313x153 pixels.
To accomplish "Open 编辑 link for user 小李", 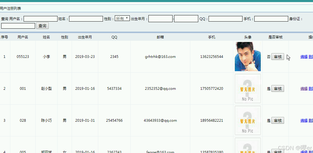I will [304, 57].
